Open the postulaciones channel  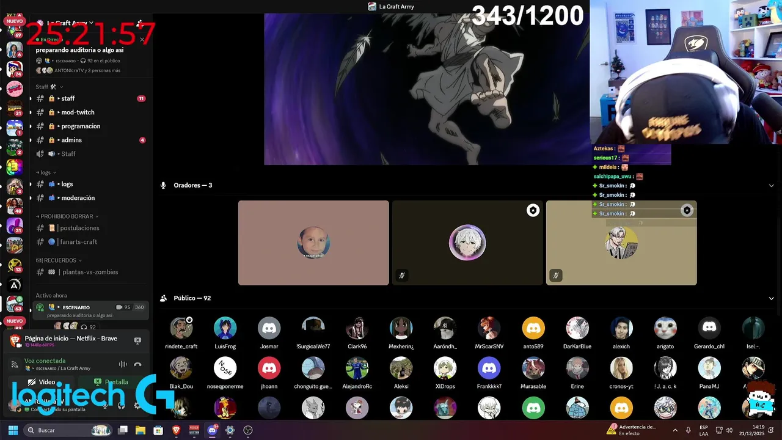point(90,228)
